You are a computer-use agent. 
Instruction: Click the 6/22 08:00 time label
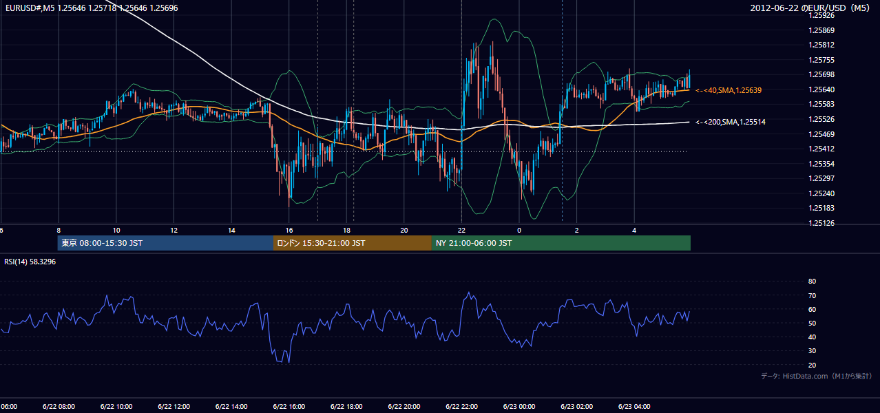pos(59,406)
